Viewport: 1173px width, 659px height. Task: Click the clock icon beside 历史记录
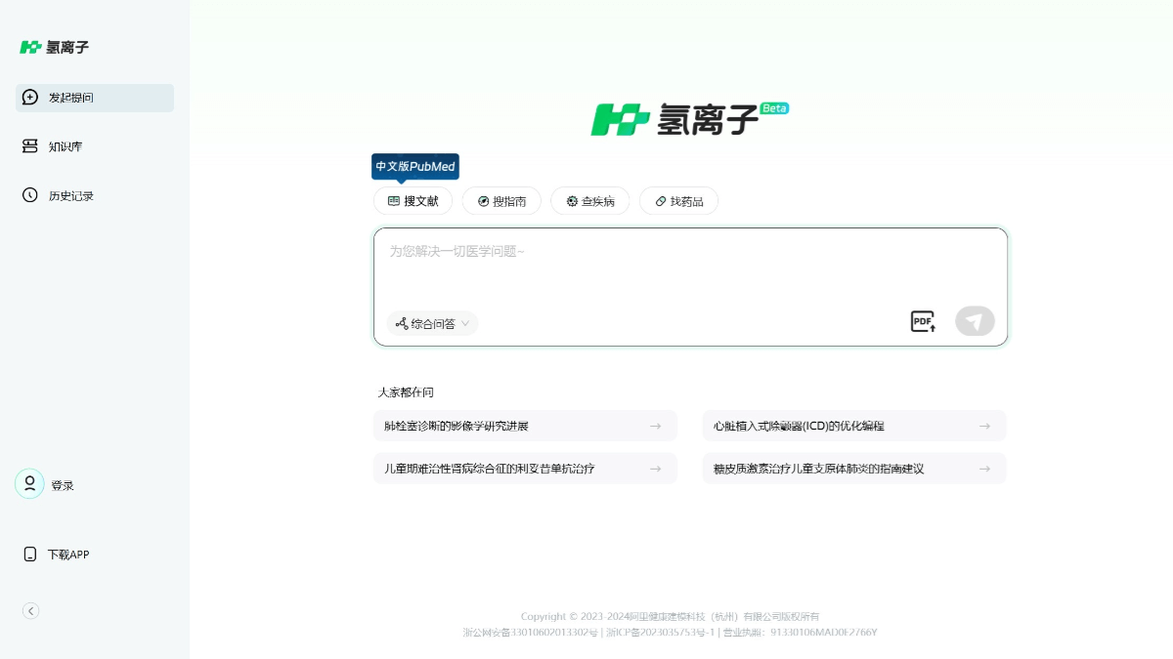tap(30, 195)
